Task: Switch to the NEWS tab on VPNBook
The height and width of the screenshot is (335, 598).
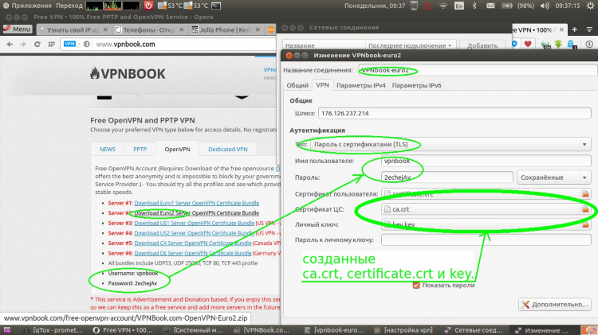Action: 108,150
